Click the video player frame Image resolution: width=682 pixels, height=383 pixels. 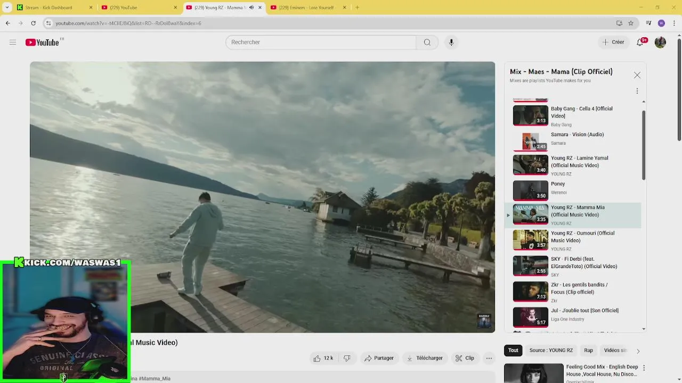[262, 197]
